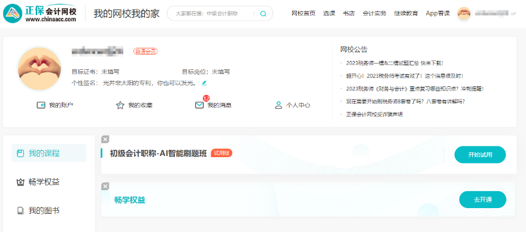
Task: Click the 个人中心 person icon
Action: 279,105
